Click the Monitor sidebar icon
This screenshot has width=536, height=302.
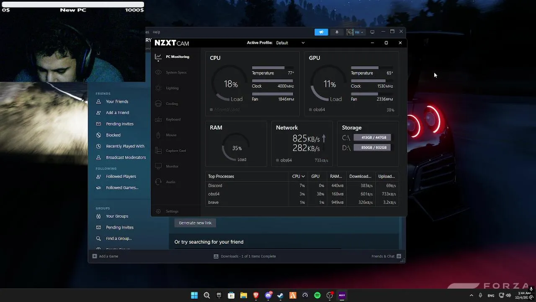(158, 166)
